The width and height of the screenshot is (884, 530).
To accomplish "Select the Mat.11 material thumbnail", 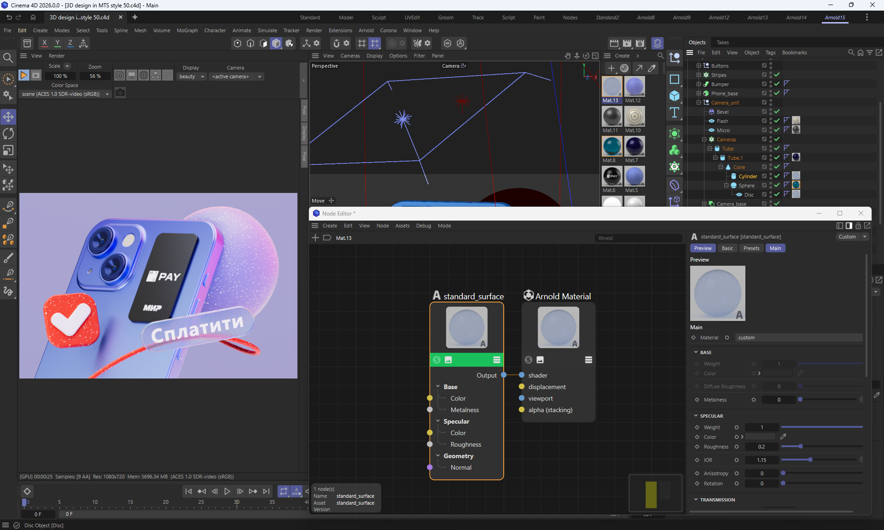I will (612, 116).
